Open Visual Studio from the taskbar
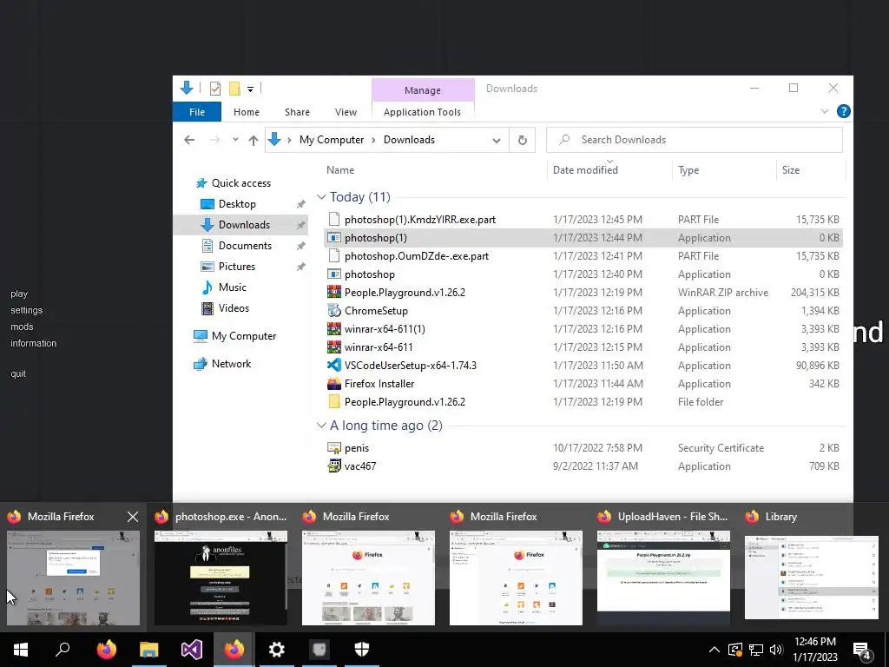This screenshot has height=667, width=889. click(192, 650)
